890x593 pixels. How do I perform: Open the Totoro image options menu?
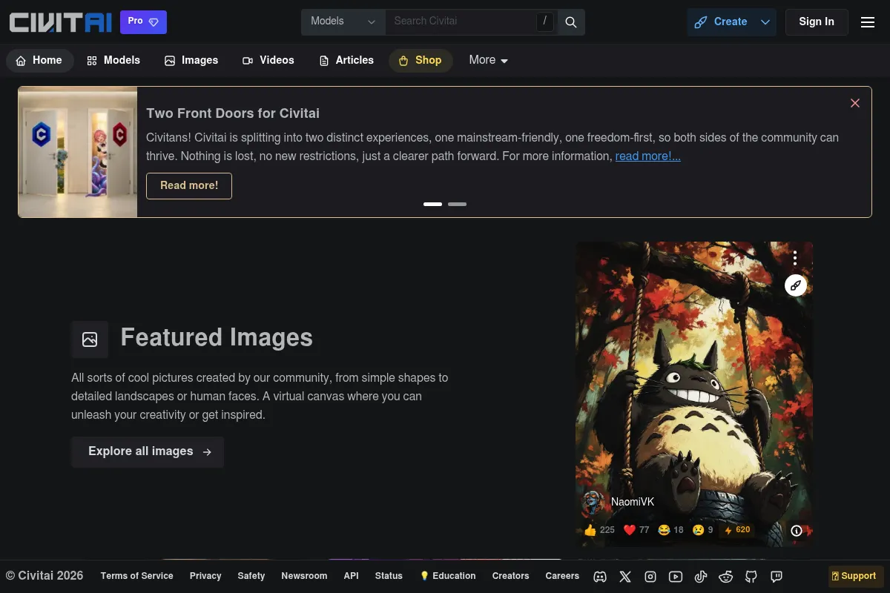(x=795, y=258)
